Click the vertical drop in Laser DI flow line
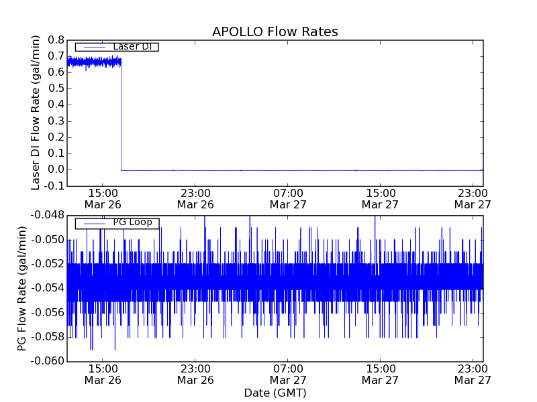The image size is (537, 402). [121, 114]
